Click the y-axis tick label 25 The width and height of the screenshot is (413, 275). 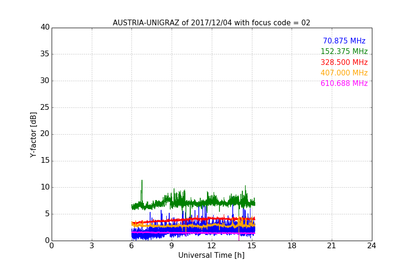pyautogui.click(x=45, y=107)
